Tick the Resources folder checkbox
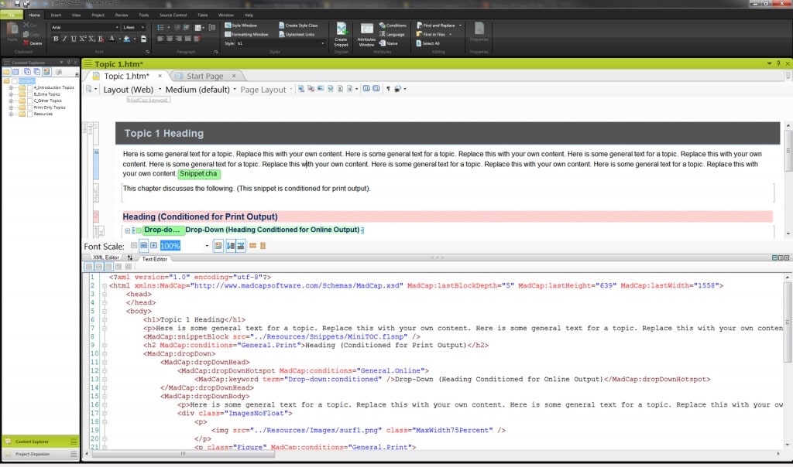Viewport: 793px width, 467px height. (30, 114)
